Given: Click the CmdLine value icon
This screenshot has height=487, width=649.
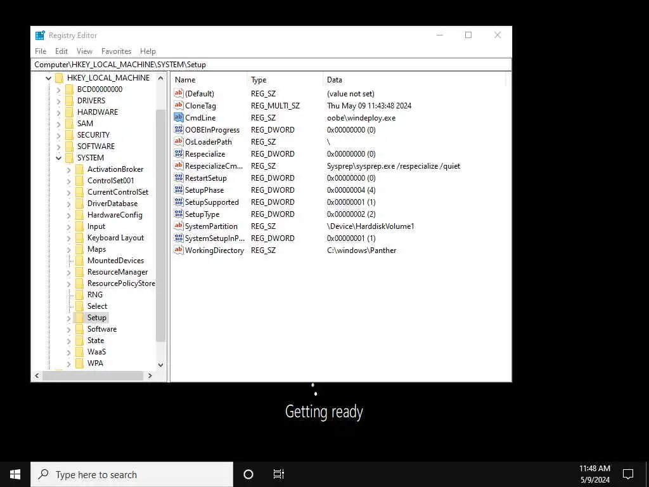Looking at the screenshot, I should [x=178, y=117].
